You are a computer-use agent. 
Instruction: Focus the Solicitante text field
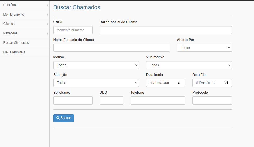(x=73, y=100)
